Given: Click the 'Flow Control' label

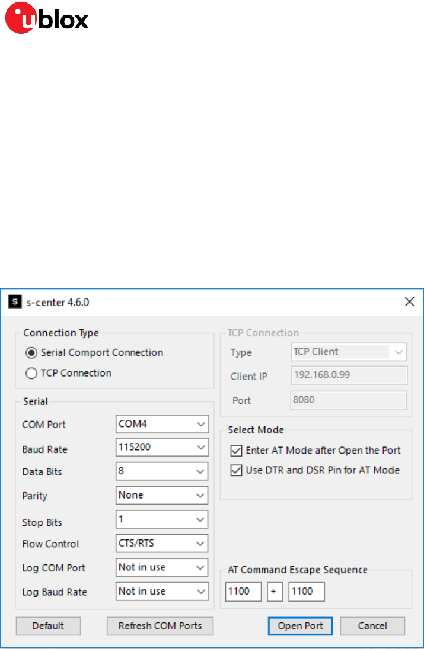Looking at the screenshot, I should [x=50, y=544].
